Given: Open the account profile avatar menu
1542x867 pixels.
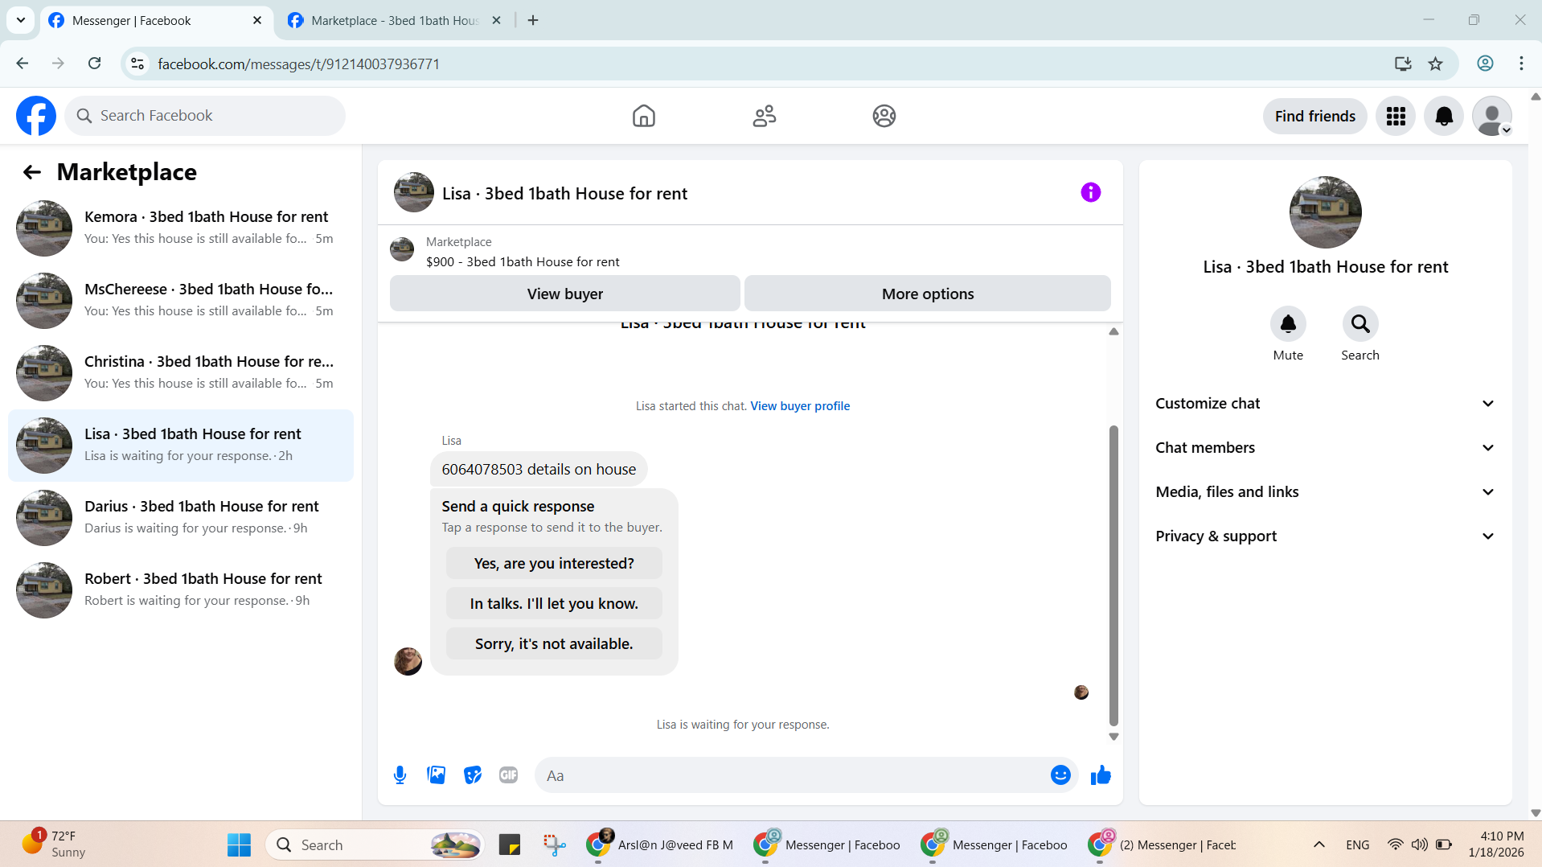Looking at the screenshot, I should pos(1492,116).
